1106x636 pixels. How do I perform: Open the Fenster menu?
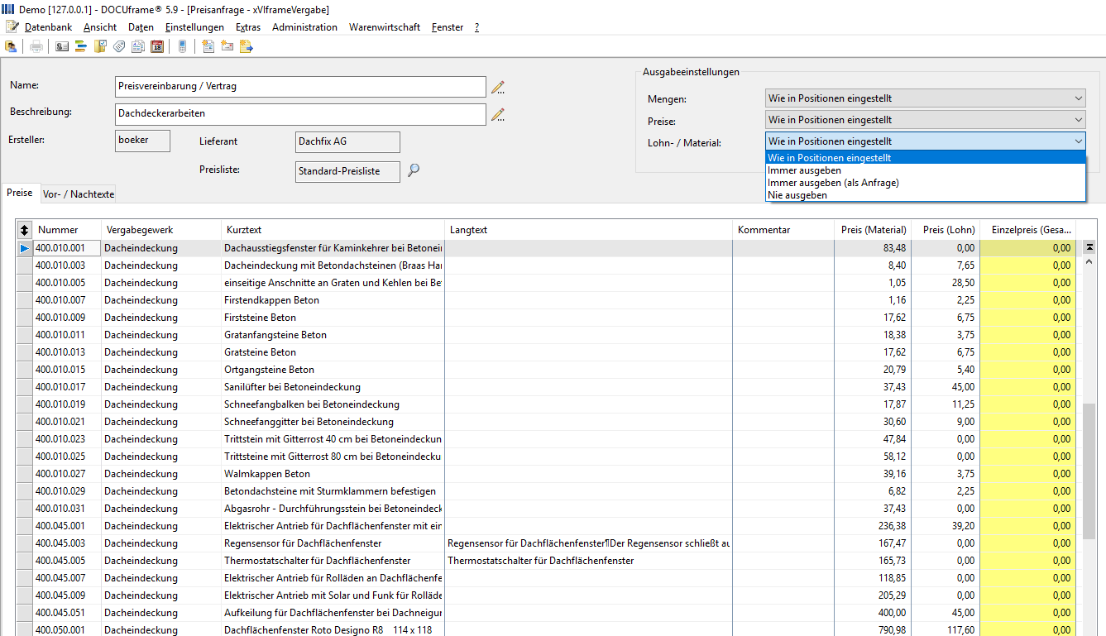448,27
